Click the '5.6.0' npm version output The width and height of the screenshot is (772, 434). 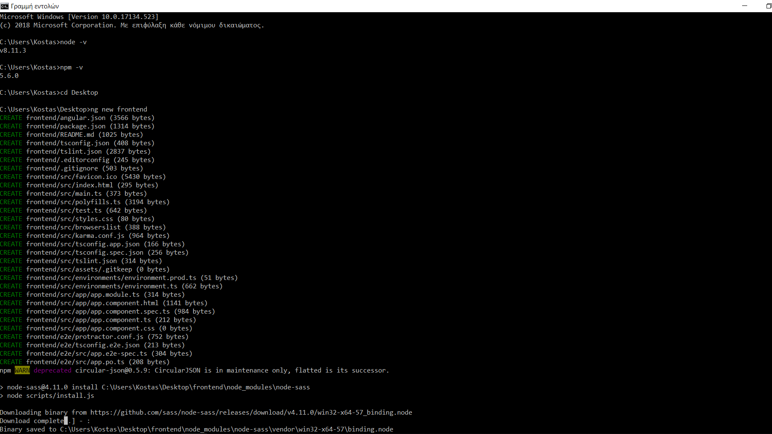(x=9, y=76)
